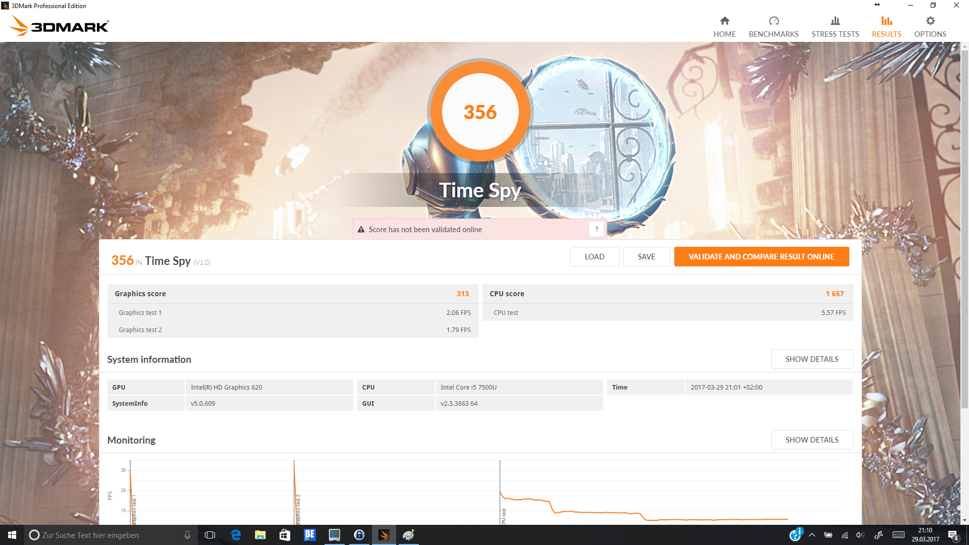Save the Time Spy result
Image resolution: width=969 pixels, height=545 pixels.
(x=646, y=256)
